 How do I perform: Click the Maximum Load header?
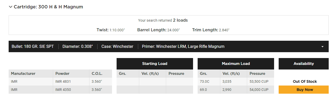click(x=236, y=64)
